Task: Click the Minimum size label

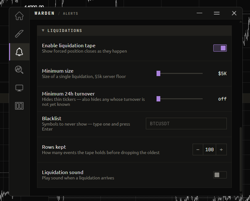Action: coord(58,71)
